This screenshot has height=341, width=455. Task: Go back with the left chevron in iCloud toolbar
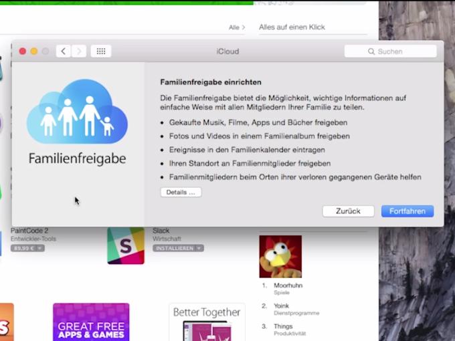(64, 51)
